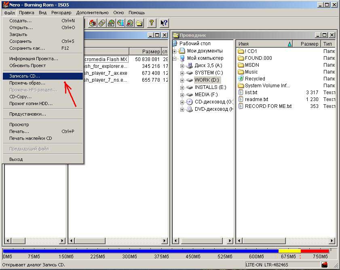Select the RECORD FOR ME.txt file name
The height and width of the screenshot is (270, 340).
pyautogui.click(x=268, y=106)
